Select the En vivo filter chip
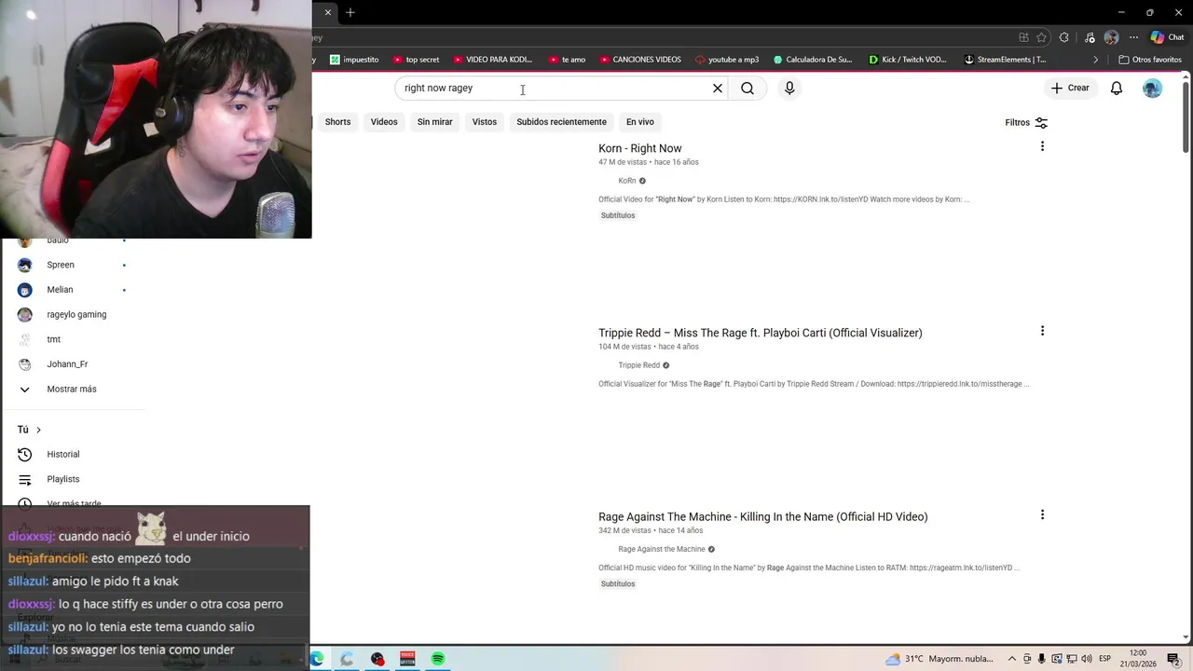 click(640, 122)
